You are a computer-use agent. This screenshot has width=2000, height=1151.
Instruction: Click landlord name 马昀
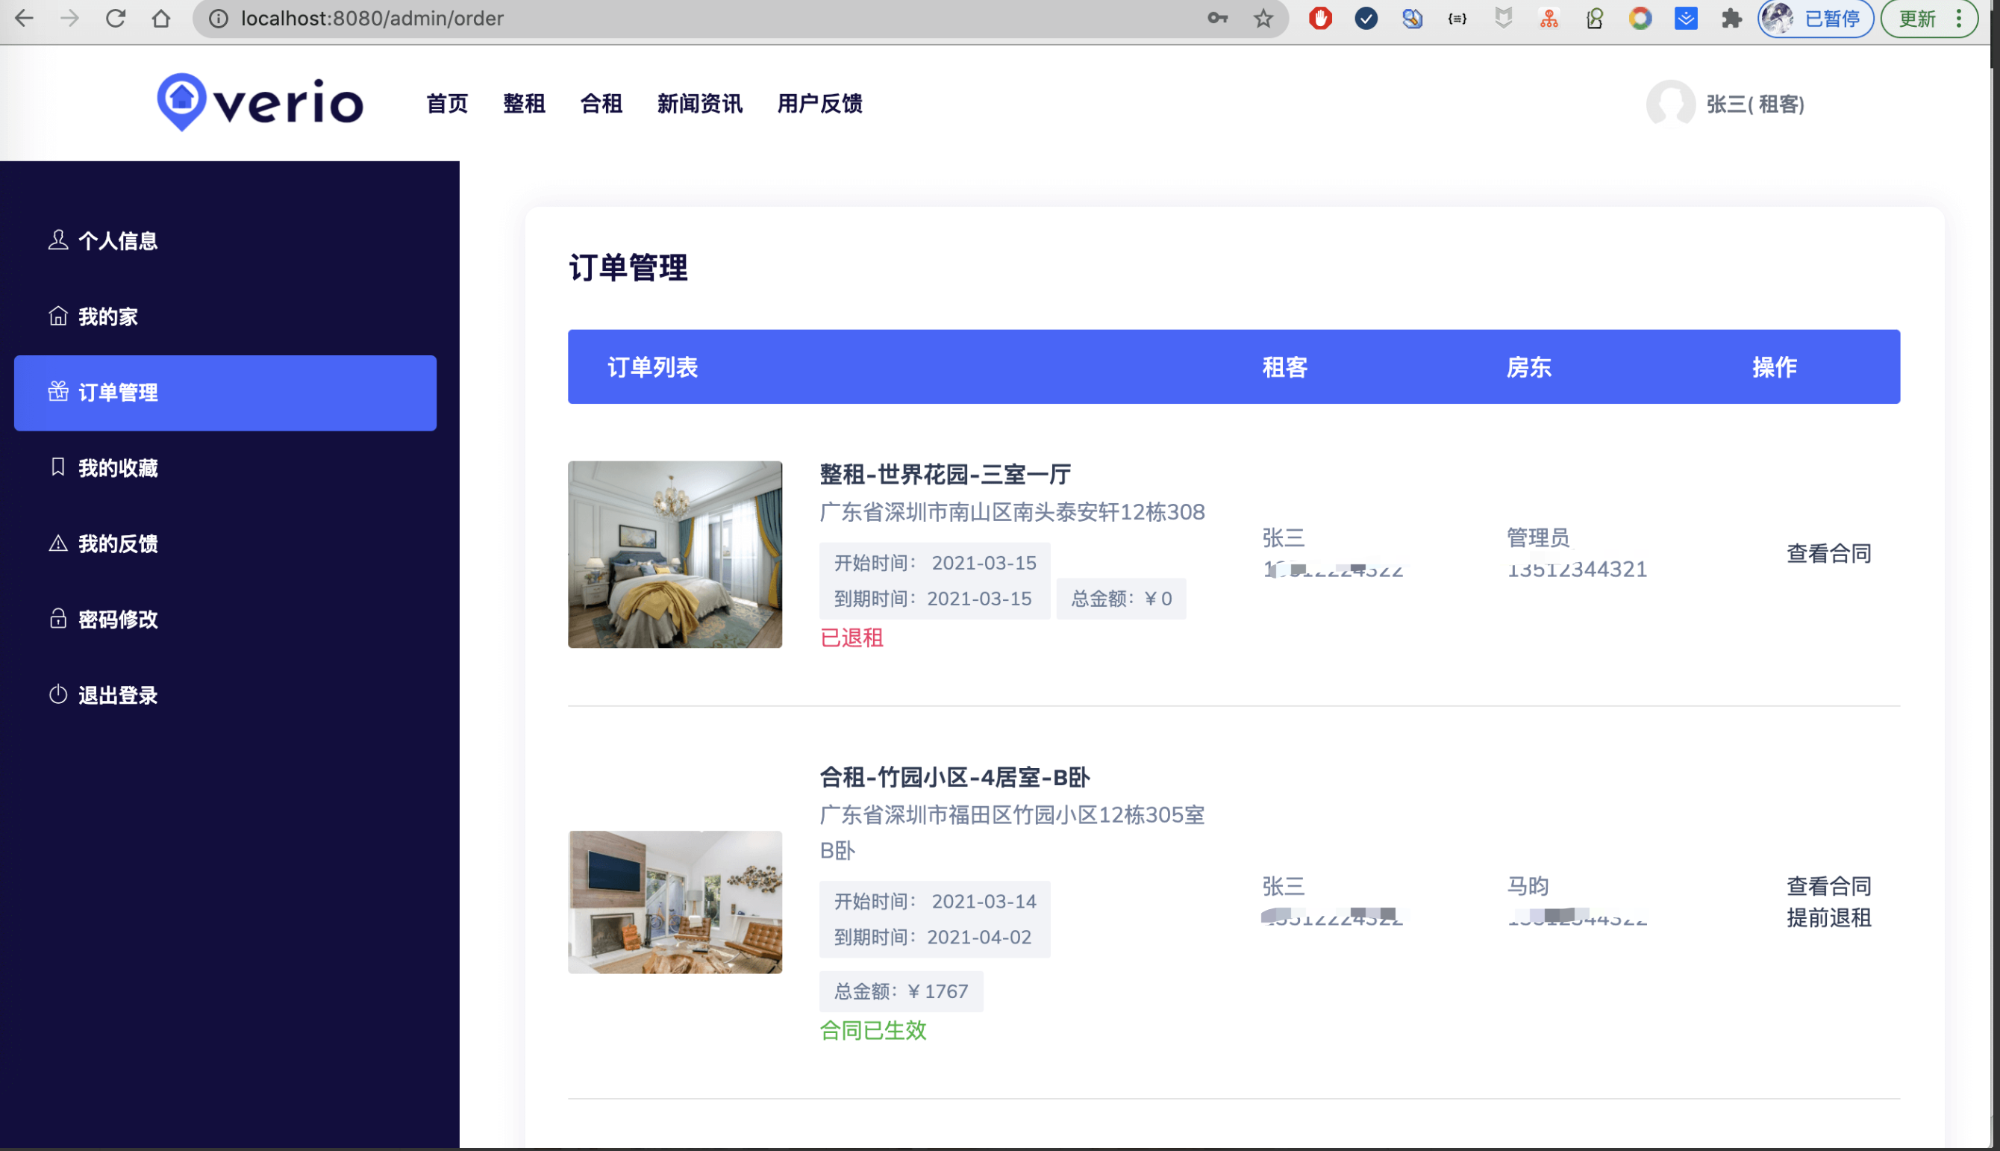[x=1528, y=886]
